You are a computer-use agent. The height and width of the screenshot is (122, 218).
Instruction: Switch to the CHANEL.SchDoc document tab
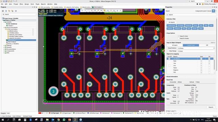57,7
